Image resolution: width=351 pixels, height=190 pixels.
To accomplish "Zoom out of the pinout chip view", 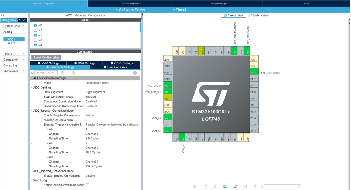I will pos(215,186).
